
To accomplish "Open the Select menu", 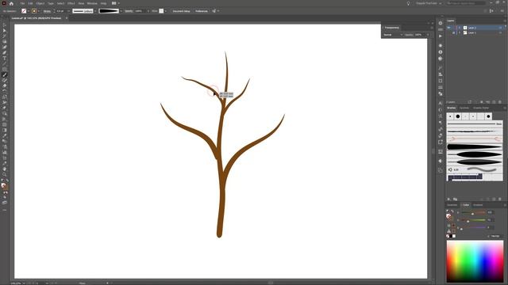I will tap(60, 3).
